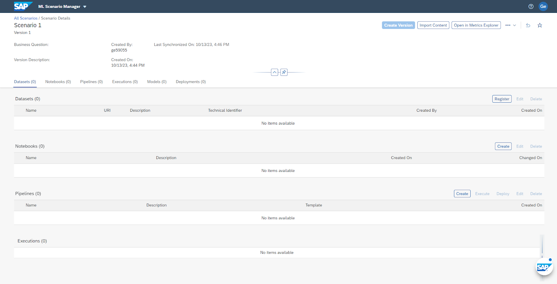The width and height of the screenshot is (557, 284).
Task: Mark scenario as favorite with star icon
Action: pyautogui.click(x=540, y=25)
